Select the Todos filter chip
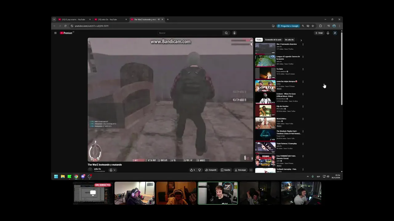This screenshot has height=221, width=394. 259,40
